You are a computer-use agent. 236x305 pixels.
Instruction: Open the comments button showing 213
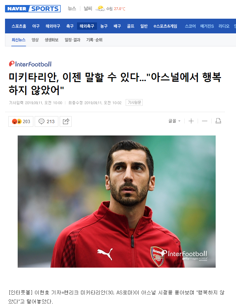click(x=46, y=121)
